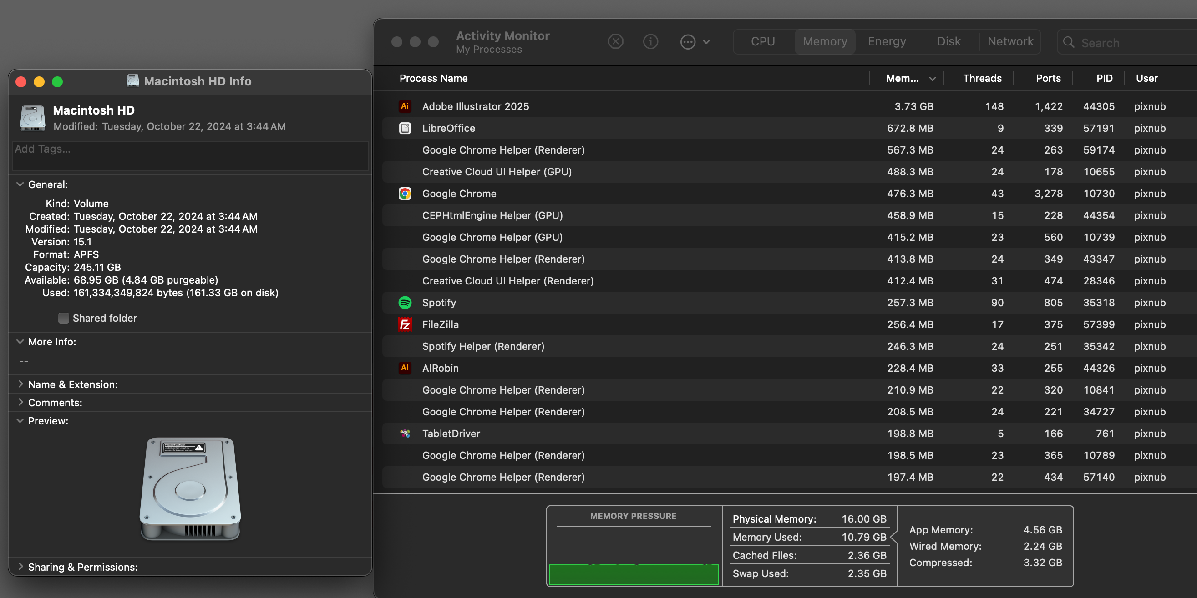Screen dimensions: 1197x598
Task: Click the Cached Files 2.36 GB value
Action: coord(867,555)
